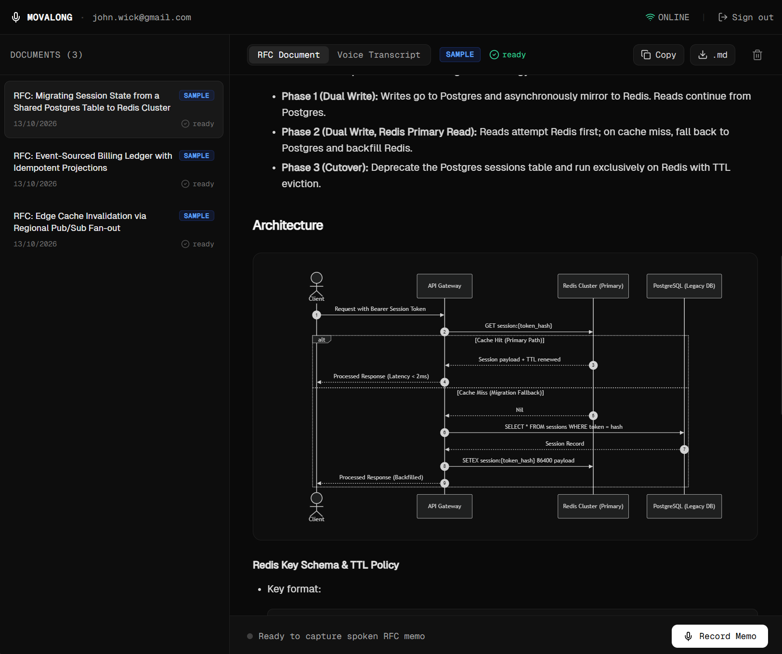The image size is (782, 654).
Task: Click the top API Gateway box in diagram
Action: coord(444,286)
